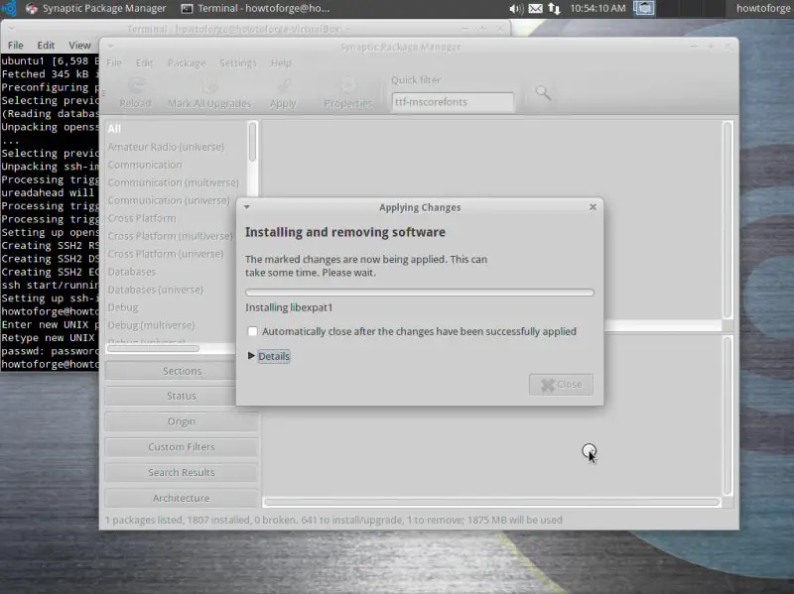Open the Applying Changes window menu arrow
Screen dimensions: 794x594
(246, 207)
